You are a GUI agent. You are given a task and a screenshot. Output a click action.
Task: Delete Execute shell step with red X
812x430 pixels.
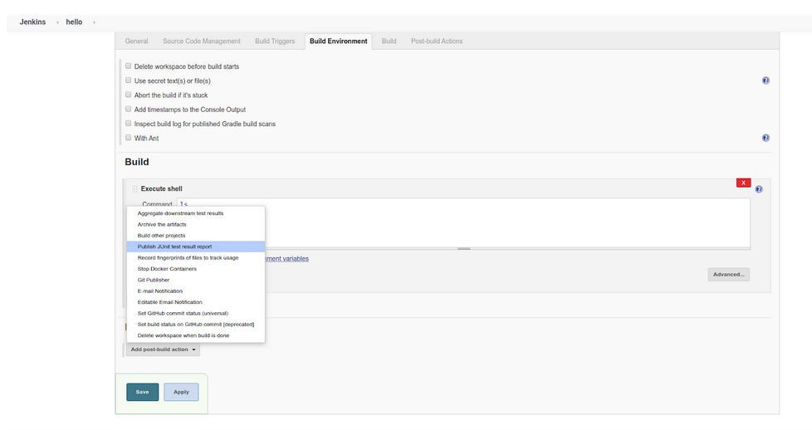(x=743, y=183)
